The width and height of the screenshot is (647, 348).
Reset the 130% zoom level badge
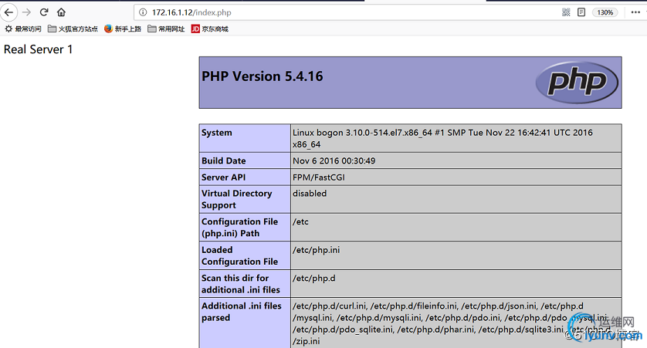[605, 12]
